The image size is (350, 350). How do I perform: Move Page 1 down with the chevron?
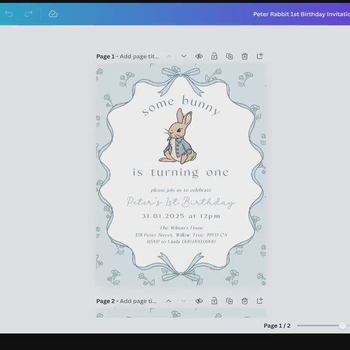[x=184, y=56]
